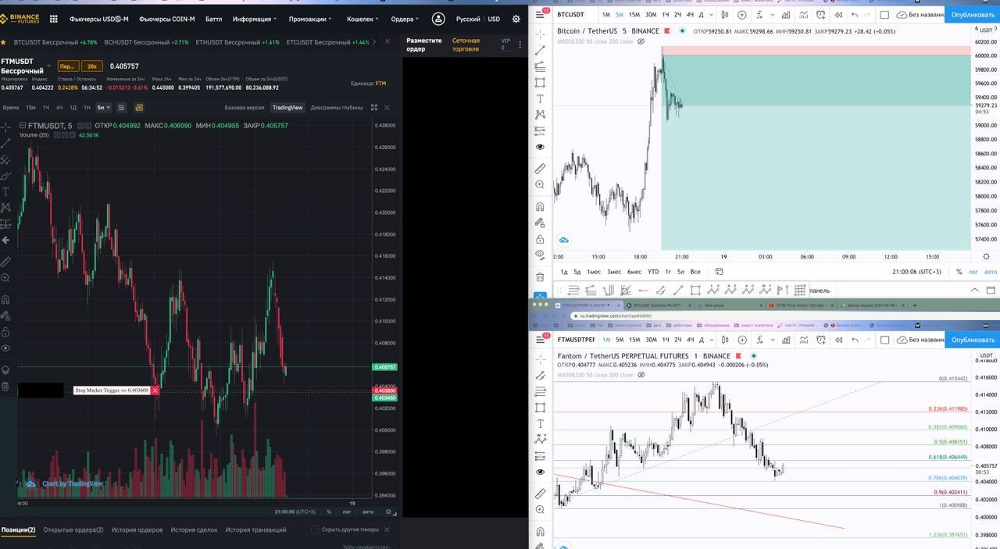Select the pattern tool in BTCUSDT chart
This screenshot has height=549, width=1000.
point(540,115)
